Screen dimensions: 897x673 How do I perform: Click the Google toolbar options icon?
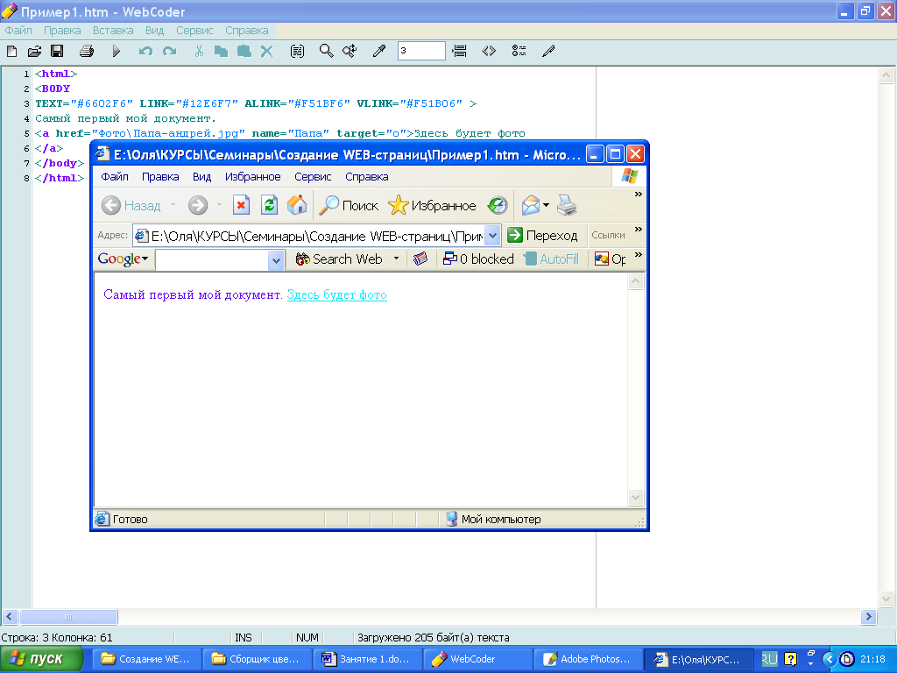point(420,259)
